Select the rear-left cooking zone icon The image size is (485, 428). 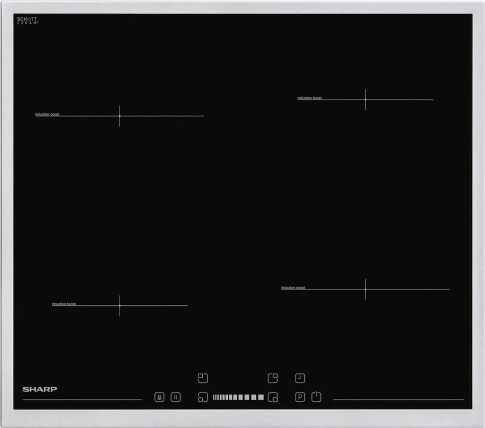[x=203, y=378]
